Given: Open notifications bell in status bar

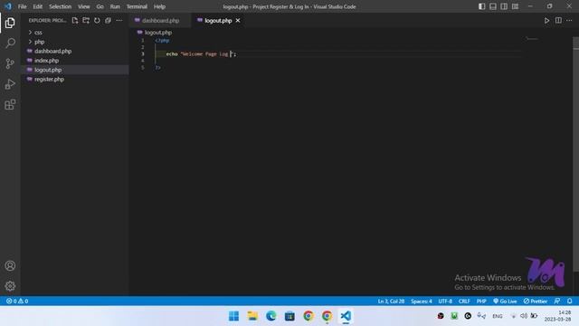Looking at the screenshot, I should point(569,302).
